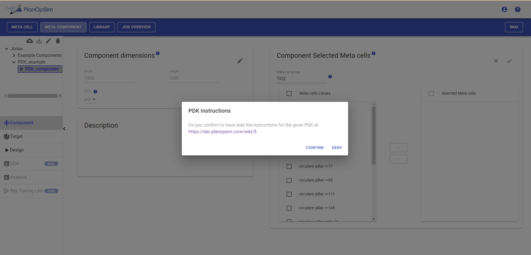Open the dev.planopsim.com wiki link
This screenshot has height=255, width=531.
tap(222, 132)
